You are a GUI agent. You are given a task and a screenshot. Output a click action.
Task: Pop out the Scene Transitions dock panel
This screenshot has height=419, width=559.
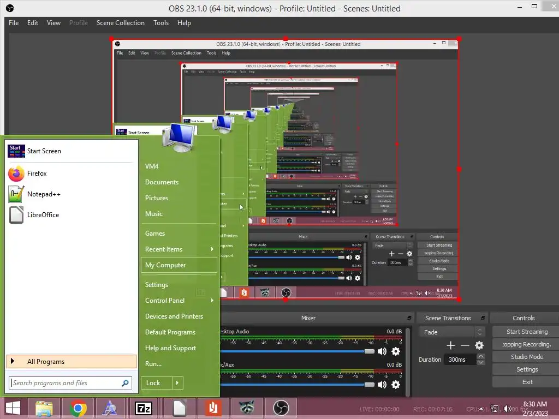tap(483, 318)
